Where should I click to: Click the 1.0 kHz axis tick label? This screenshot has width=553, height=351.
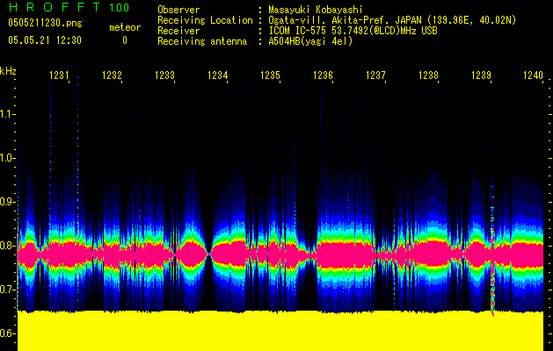(x=7, y=158)
